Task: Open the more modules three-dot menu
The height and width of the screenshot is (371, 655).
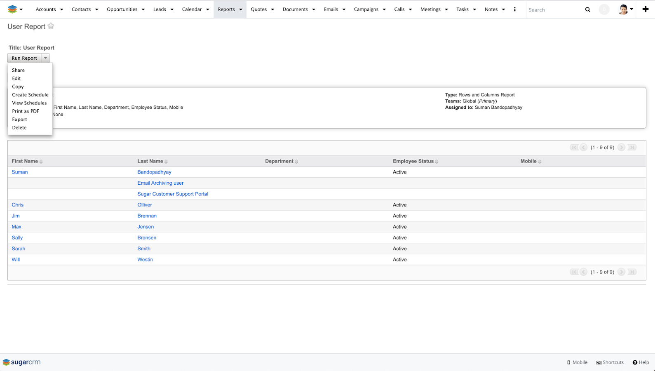Action: [514, 9]
